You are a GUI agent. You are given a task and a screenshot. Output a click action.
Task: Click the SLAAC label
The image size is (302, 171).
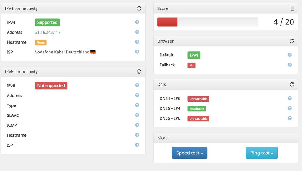(x=13, y=115)
